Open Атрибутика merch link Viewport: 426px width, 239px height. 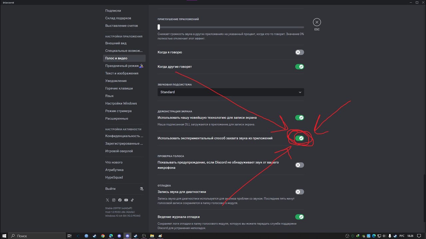124,170
